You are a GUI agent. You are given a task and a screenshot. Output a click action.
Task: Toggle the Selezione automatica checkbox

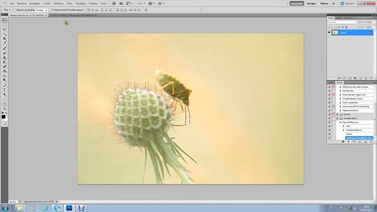(x=15, y=10)
